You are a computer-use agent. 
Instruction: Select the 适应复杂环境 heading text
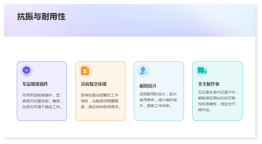click(x=94, y=84)
